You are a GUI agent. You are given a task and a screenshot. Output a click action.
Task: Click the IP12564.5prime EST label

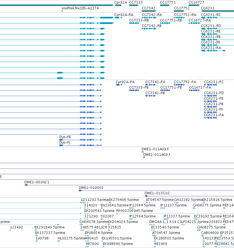point(142,217)
